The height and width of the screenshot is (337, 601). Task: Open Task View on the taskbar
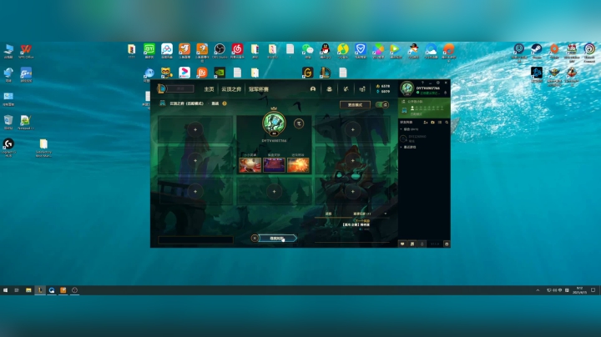(17, 290)
